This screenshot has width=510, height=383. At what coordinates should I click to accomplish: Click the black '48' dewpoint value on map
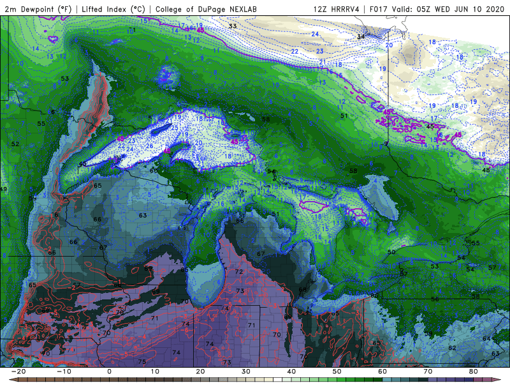point(486,170)
